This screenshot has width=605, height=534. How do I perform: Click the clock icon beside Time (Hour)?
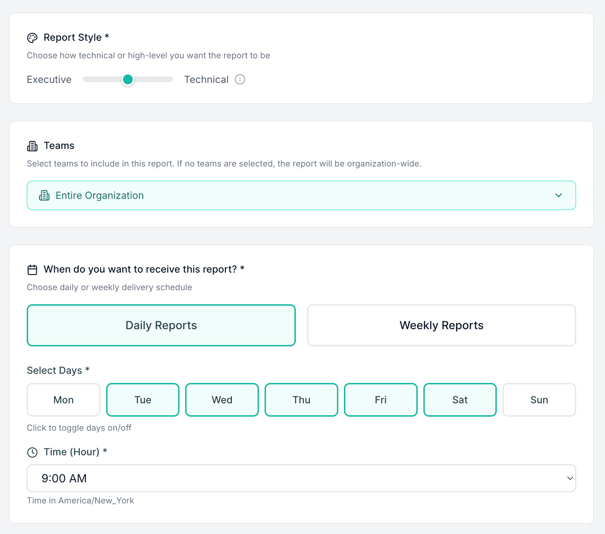tap(32, 452)
